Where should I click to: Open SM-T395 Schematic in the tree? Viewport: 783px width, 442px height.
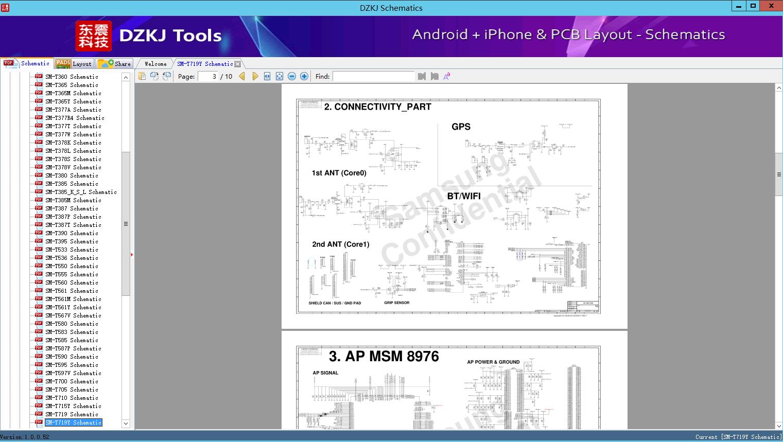pos(72,241)
